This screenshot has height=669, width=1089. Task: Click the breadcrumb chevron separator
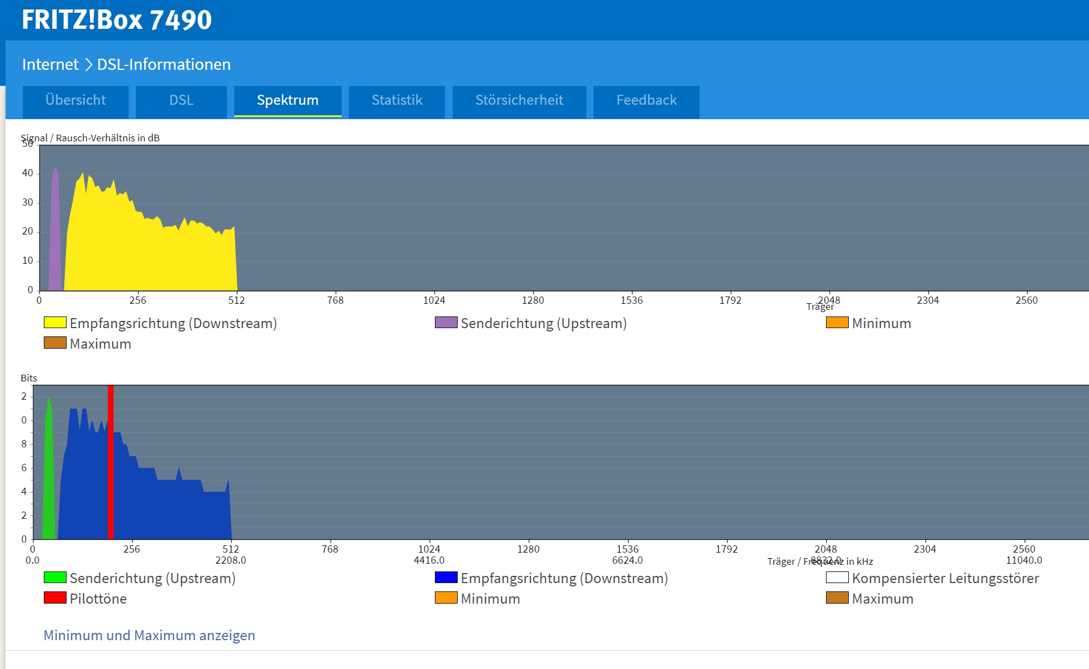point(88,65)
